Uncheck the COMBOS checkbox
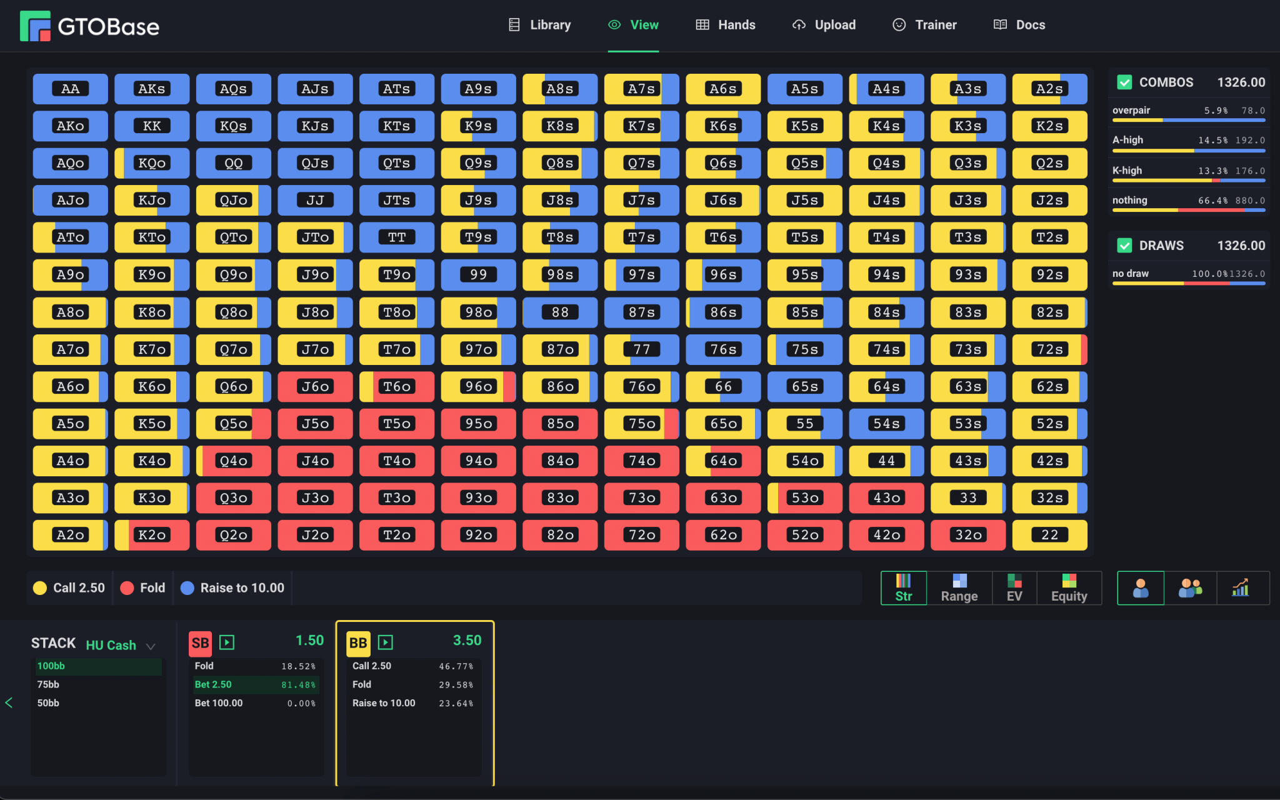Viewport: 1280px width, 800px height. pyautogui.click(x=1124, y=82)
